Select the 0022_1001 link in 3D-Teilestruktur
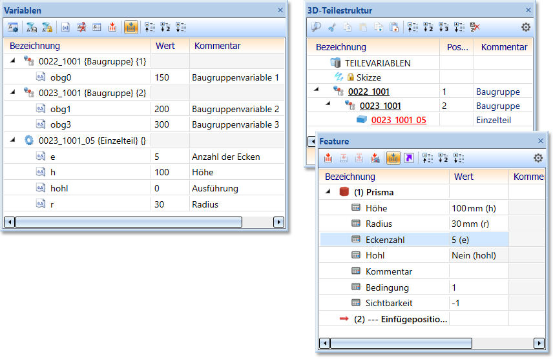Image resolution: width=553 pixels, height=359 pixels. pyautogui.click(x=368, y=92)
